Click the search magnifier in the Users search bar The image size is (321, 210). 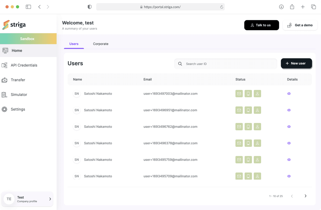pyautogui.click(x=180, y=64)
